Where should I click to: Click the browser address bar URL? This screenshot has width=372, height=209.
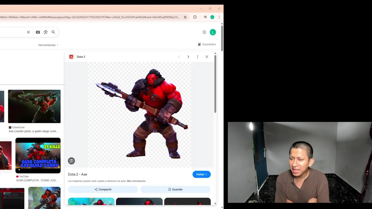(90, 17)
